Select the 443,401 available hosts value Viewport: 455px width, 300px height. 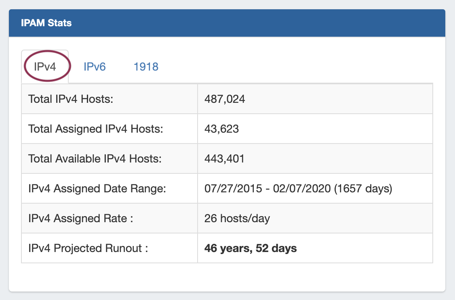click(224, 158)
